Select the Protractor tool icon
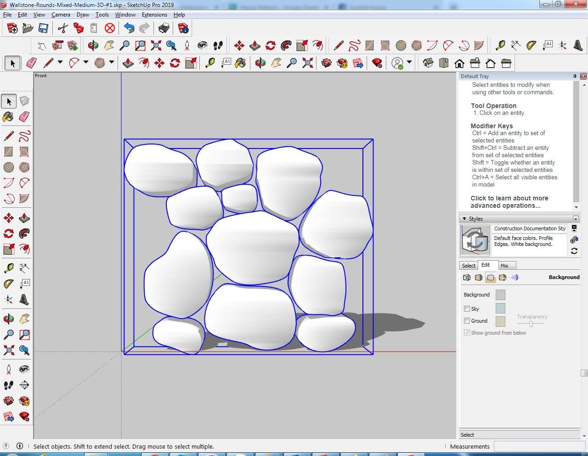 pyautogui.click(x=531, y=45)
